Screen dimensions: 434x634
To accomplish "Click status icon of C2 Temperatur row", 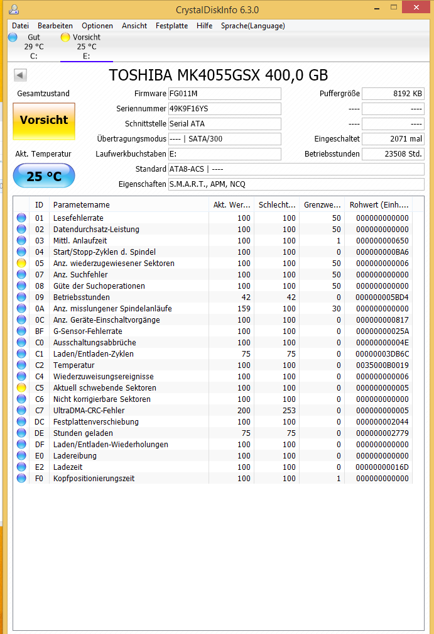I will click(21, 365).
